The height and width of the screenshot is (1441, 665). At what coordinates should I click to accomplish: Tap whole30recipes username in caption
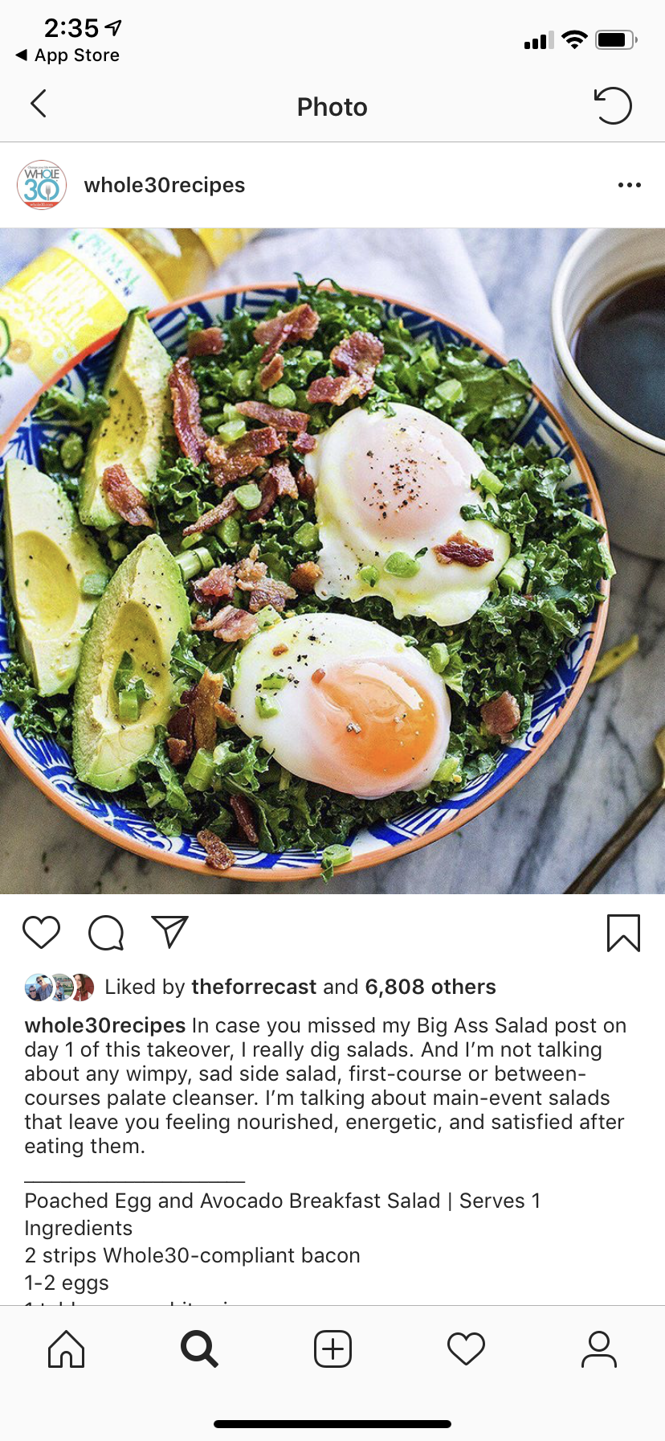[x=105, y=1025]
